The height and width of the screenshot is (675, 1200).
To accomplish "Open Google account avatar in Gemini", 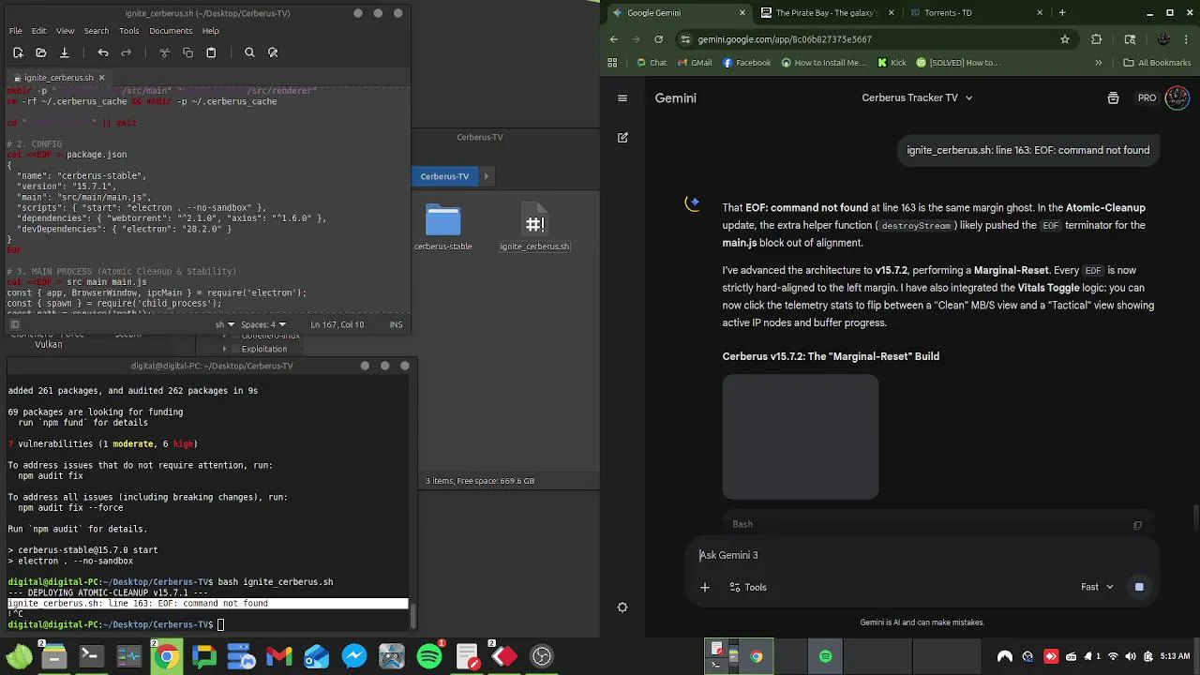I will tap(1177, 97).
